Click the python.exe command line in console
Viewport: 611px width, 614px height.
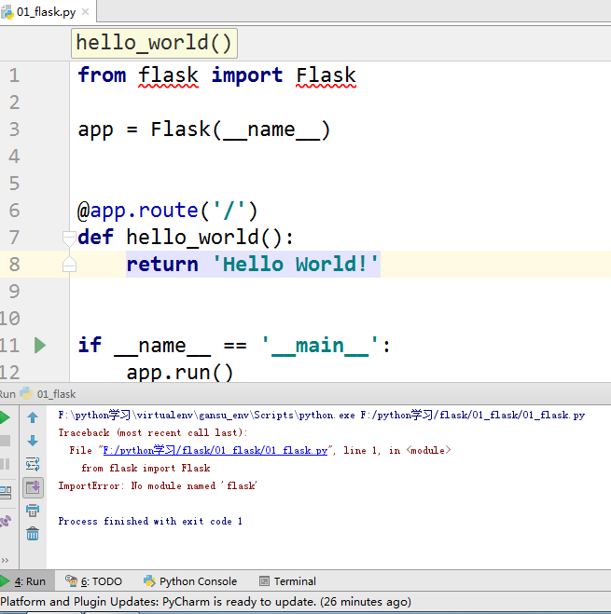(322, 415)
